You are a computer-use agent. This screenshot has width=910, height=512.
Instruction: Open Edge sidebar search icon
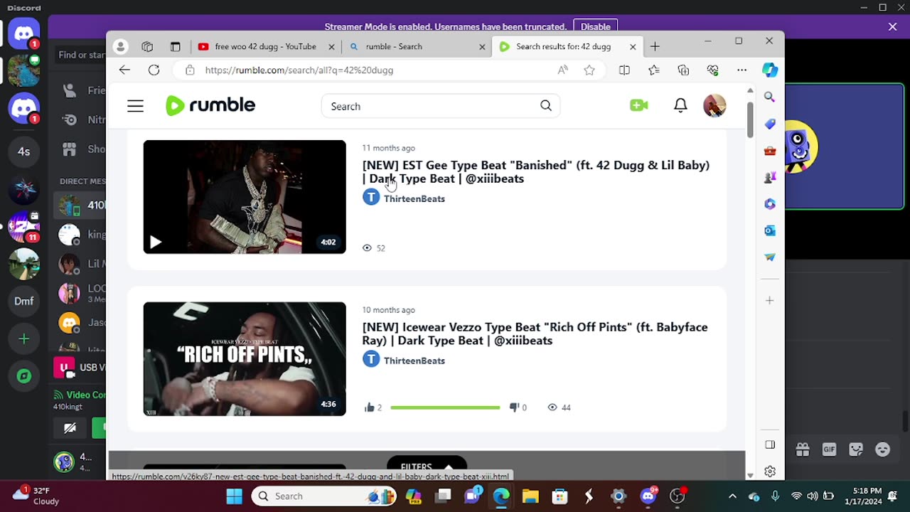(x=770, y=97)
